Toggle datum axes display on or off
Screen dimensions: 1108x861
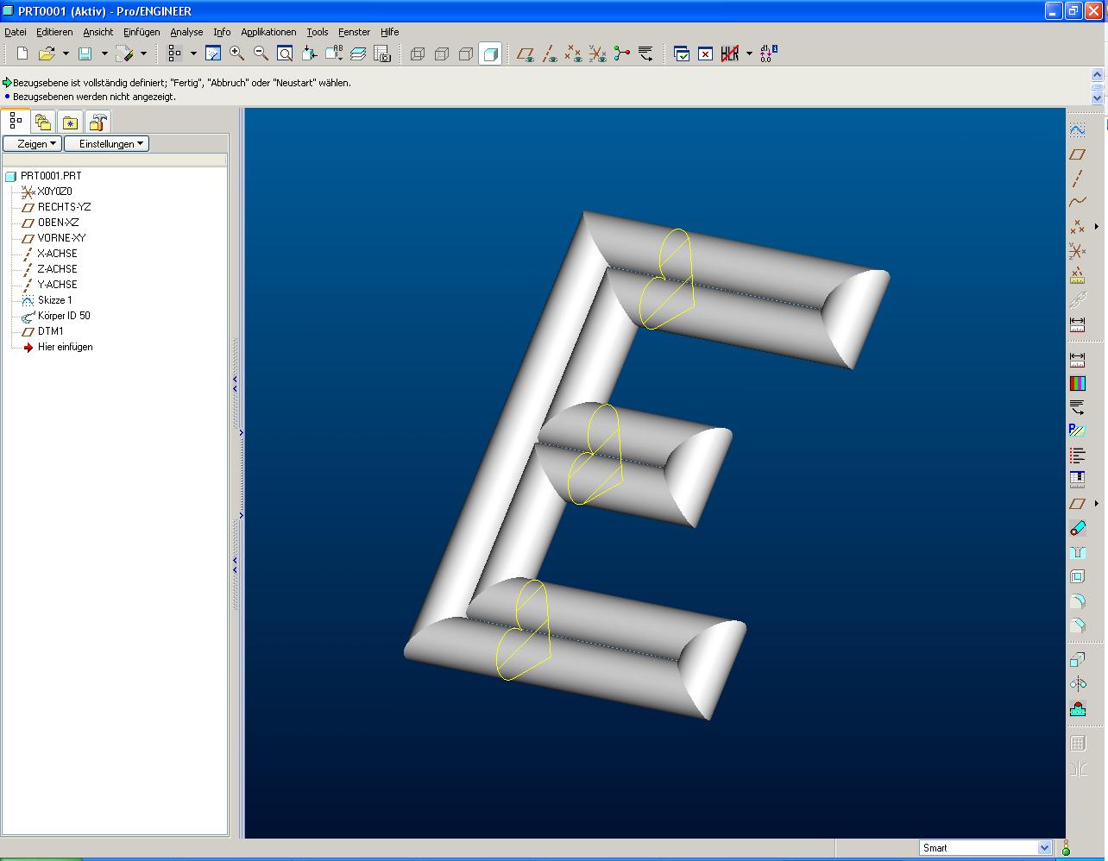pyautogui.click(x=550, y=53)
